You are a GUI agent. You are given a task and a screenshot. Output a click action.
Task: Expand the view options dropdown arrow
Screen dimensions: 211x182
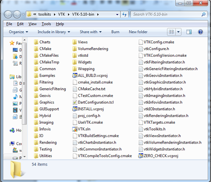click(179, 32)
